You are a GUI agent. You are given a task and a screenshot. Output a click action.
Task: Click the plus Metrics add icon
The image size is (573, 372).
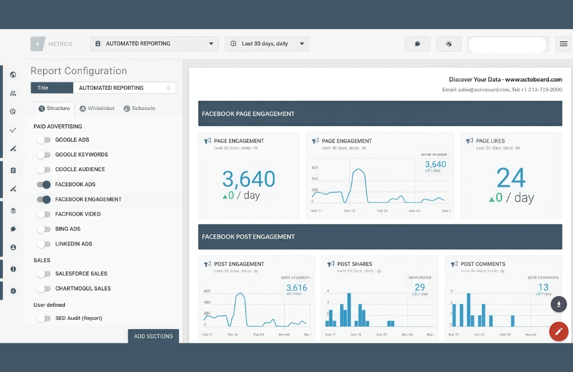(38, 44)
